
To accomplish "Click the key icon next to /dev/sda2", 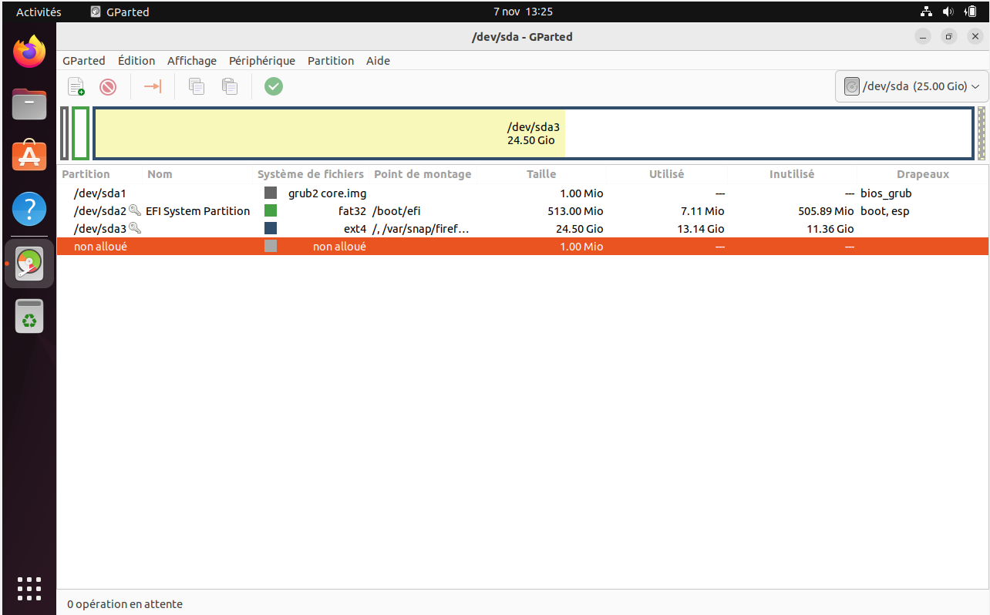I will pyautogui.click(x=135, y=210).
